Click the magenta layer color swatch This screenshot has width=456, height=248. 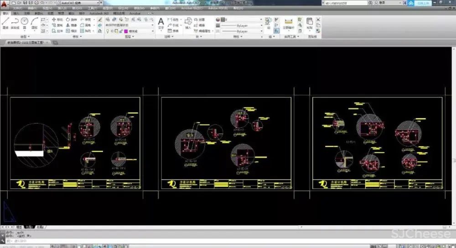[125, 31]
